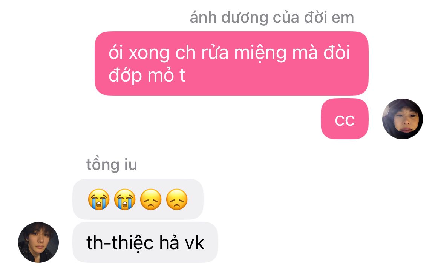Tap the second loudly crying emoji

(125, 199)
